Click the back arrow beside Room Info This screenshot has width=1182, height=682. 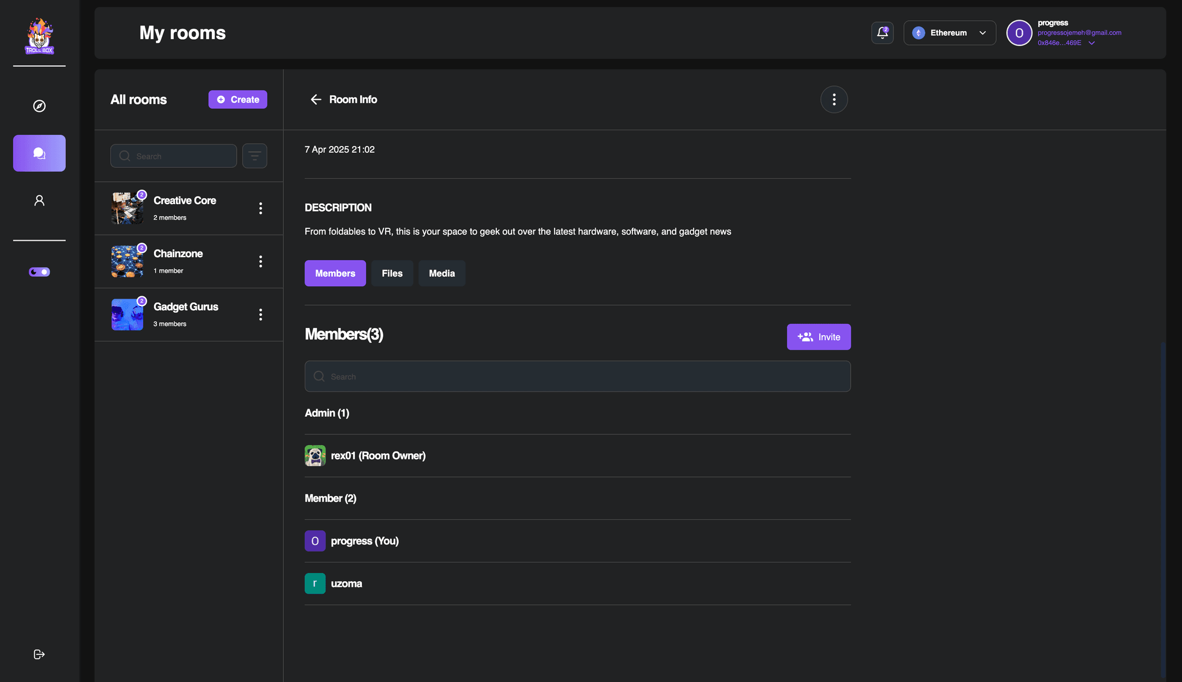point(316,100)
